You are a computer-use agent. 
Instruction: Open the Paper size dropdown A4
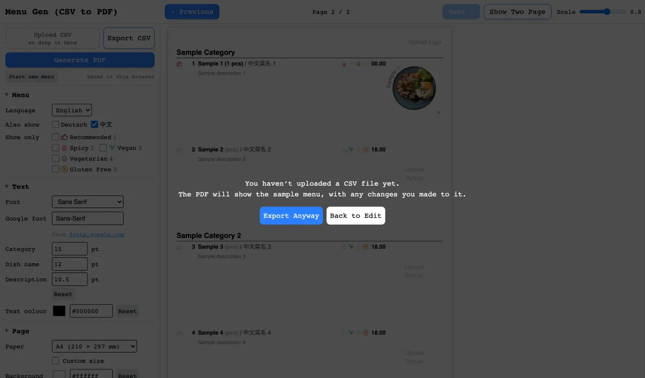(x=94, y=346)
